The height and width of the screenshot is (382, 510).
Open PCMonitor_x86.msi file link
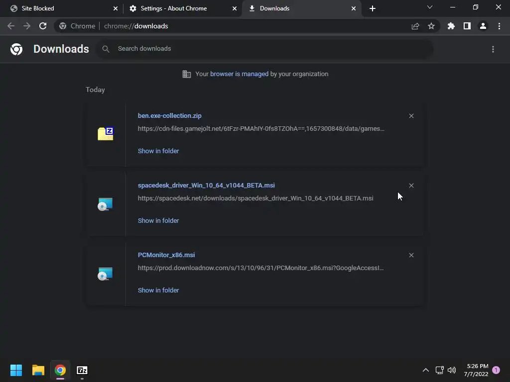tap(166, 255)
